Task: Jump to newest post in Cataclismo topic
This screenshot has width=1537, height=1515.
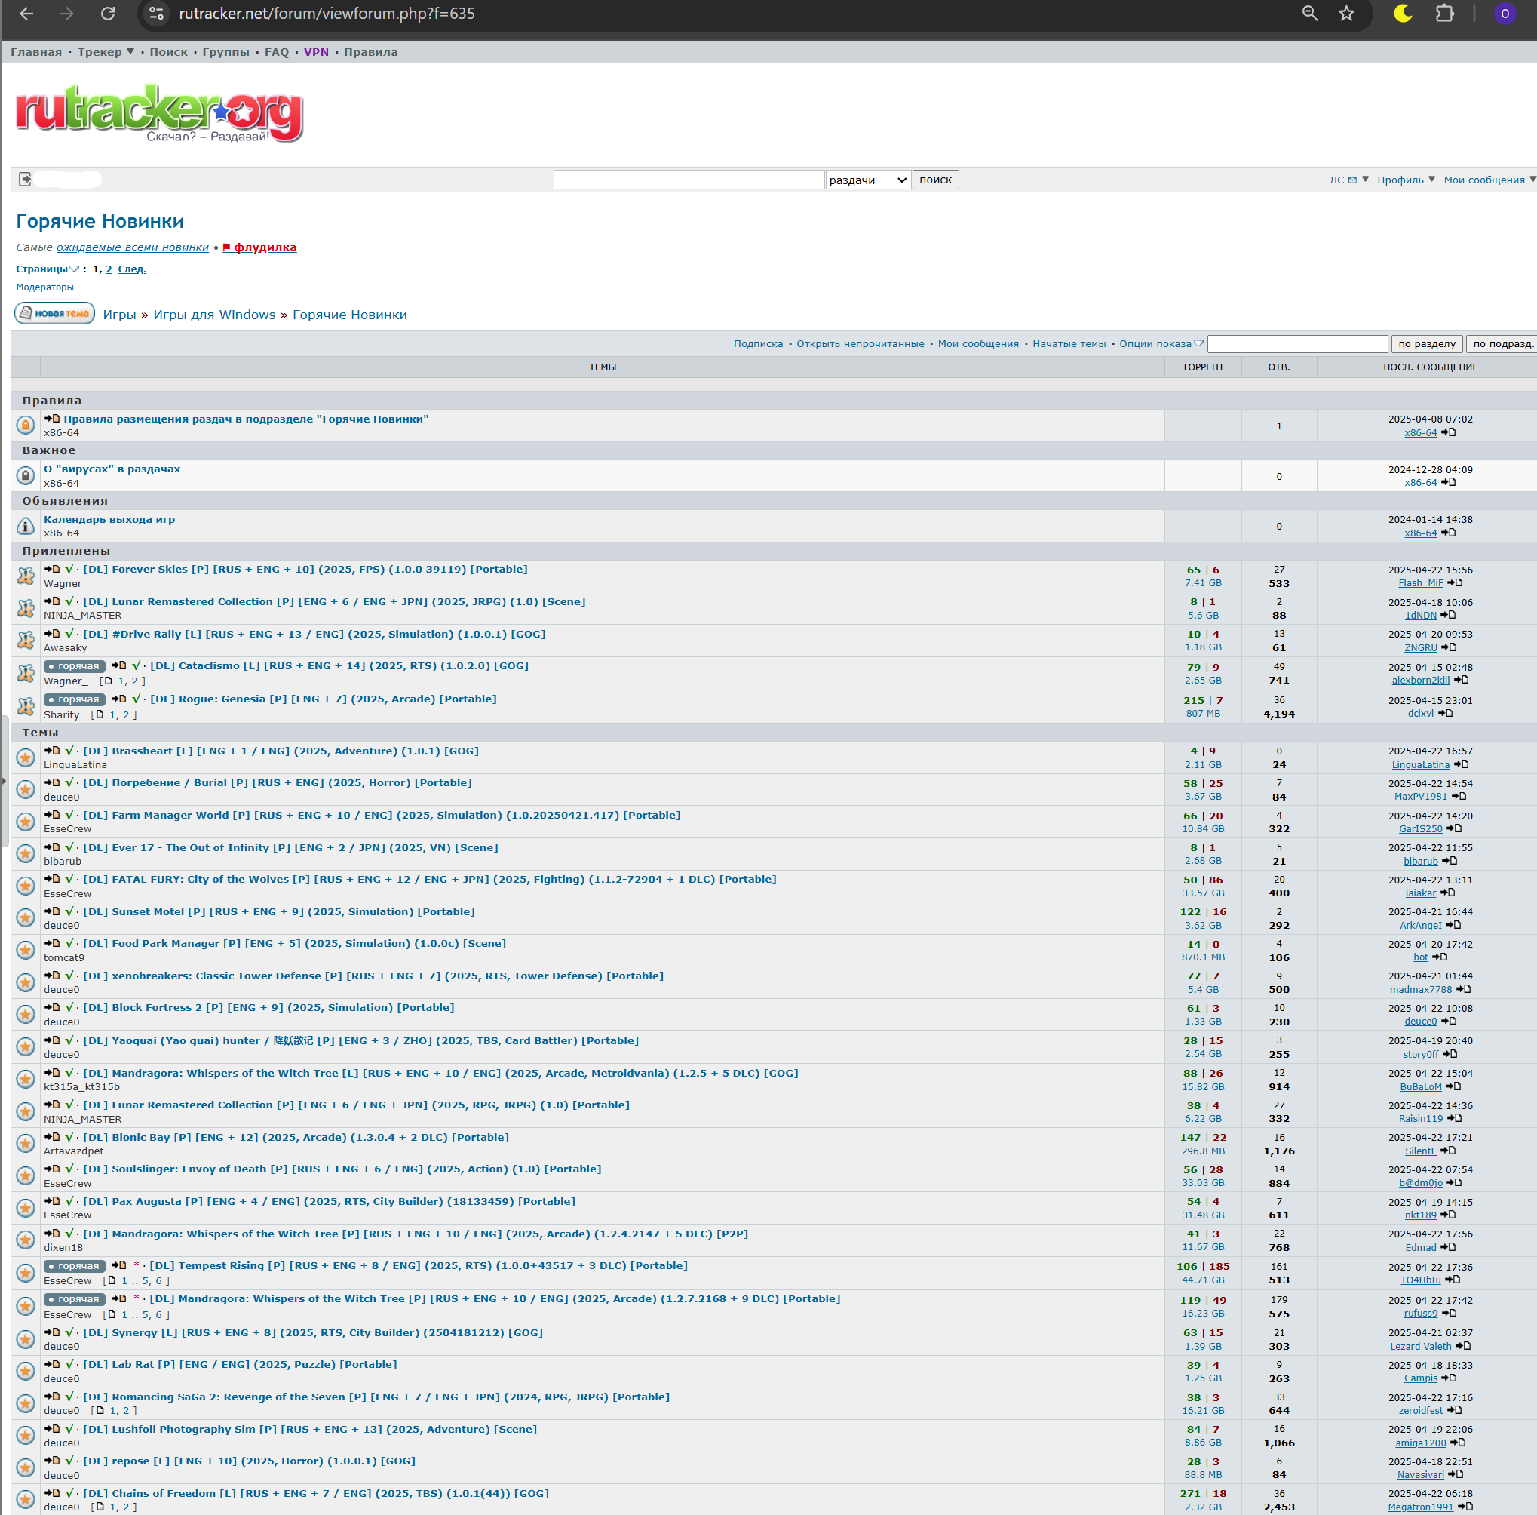Action: tap(118, 665)
